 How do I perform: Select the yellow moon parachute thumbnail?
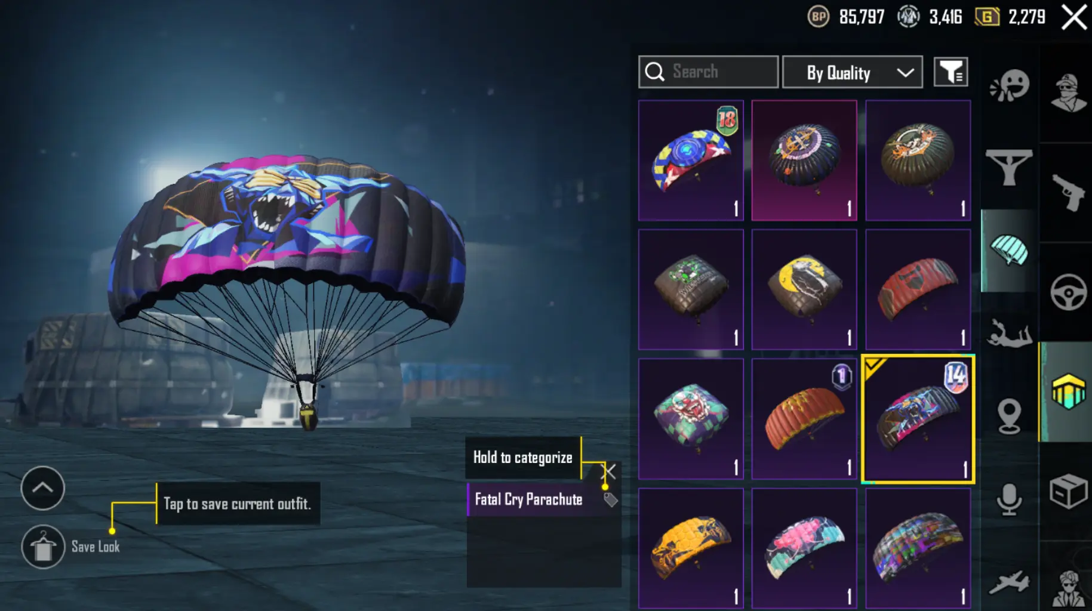(x=804, y=289)
